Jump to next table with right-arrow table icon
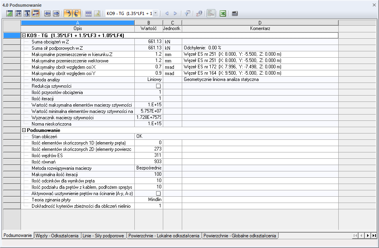The image size is (379, 248). (56, 13)
